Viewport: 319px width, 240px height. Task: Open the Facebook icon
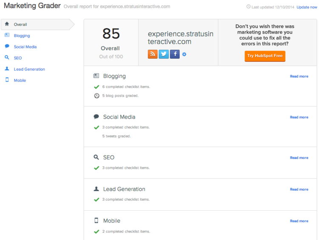pos(175,54)
